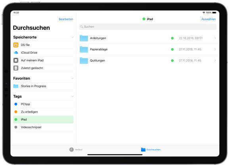230x167 pixels.
Task: Open Stories in Progress favorite label
Action: (33, 86)
